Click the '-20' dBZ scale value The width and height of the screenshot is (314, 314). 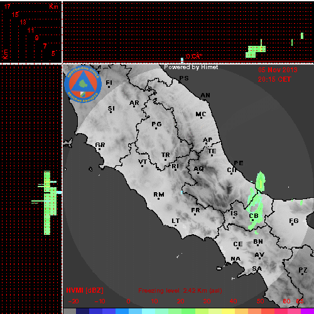point(73,301)
